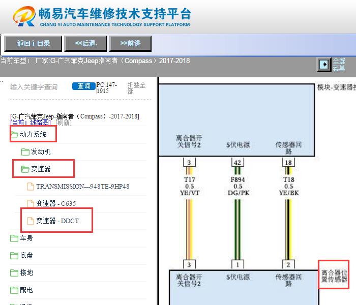Collapse the 变速器 folder icon

[25, 169]
